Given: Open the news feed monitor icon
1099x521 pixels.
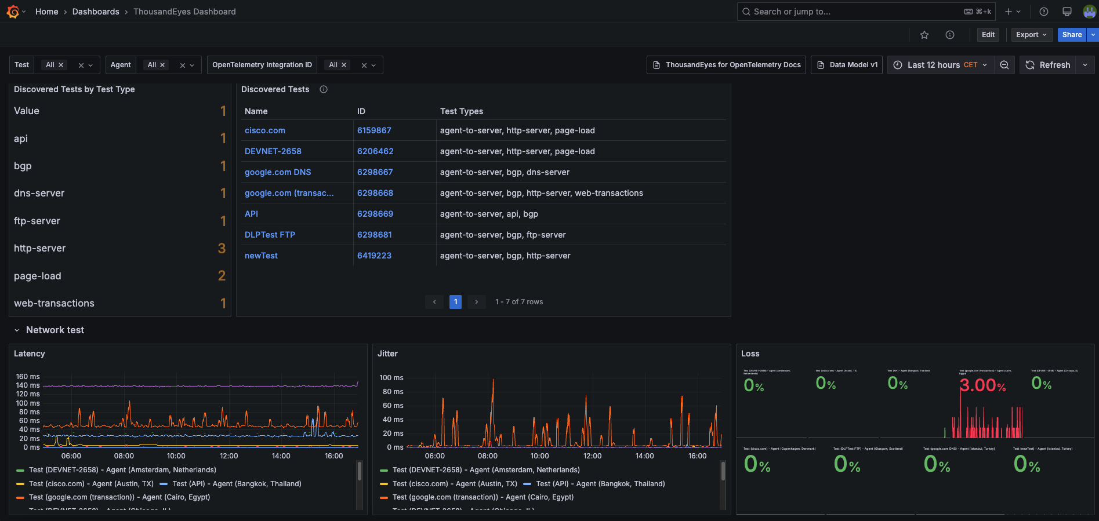Looking at the screenshot, I should pyautogui.click(x=1067, y=12).
